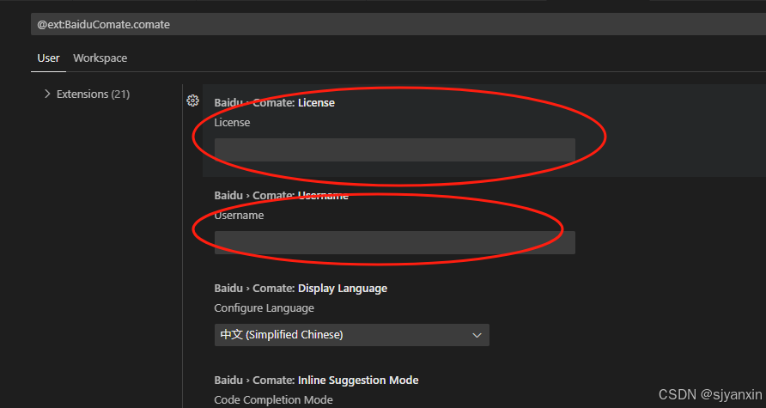Focus the settings search box containing @ext:BaiduComate.comate

[398, 24]
